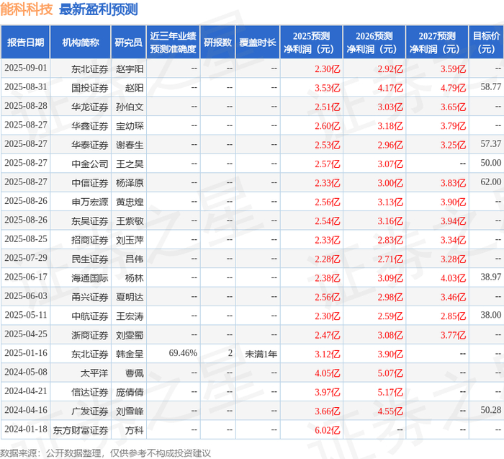Select researcher 黄忠煌
504x459 pixels.
pyautogui.click(x=130, y=202)
